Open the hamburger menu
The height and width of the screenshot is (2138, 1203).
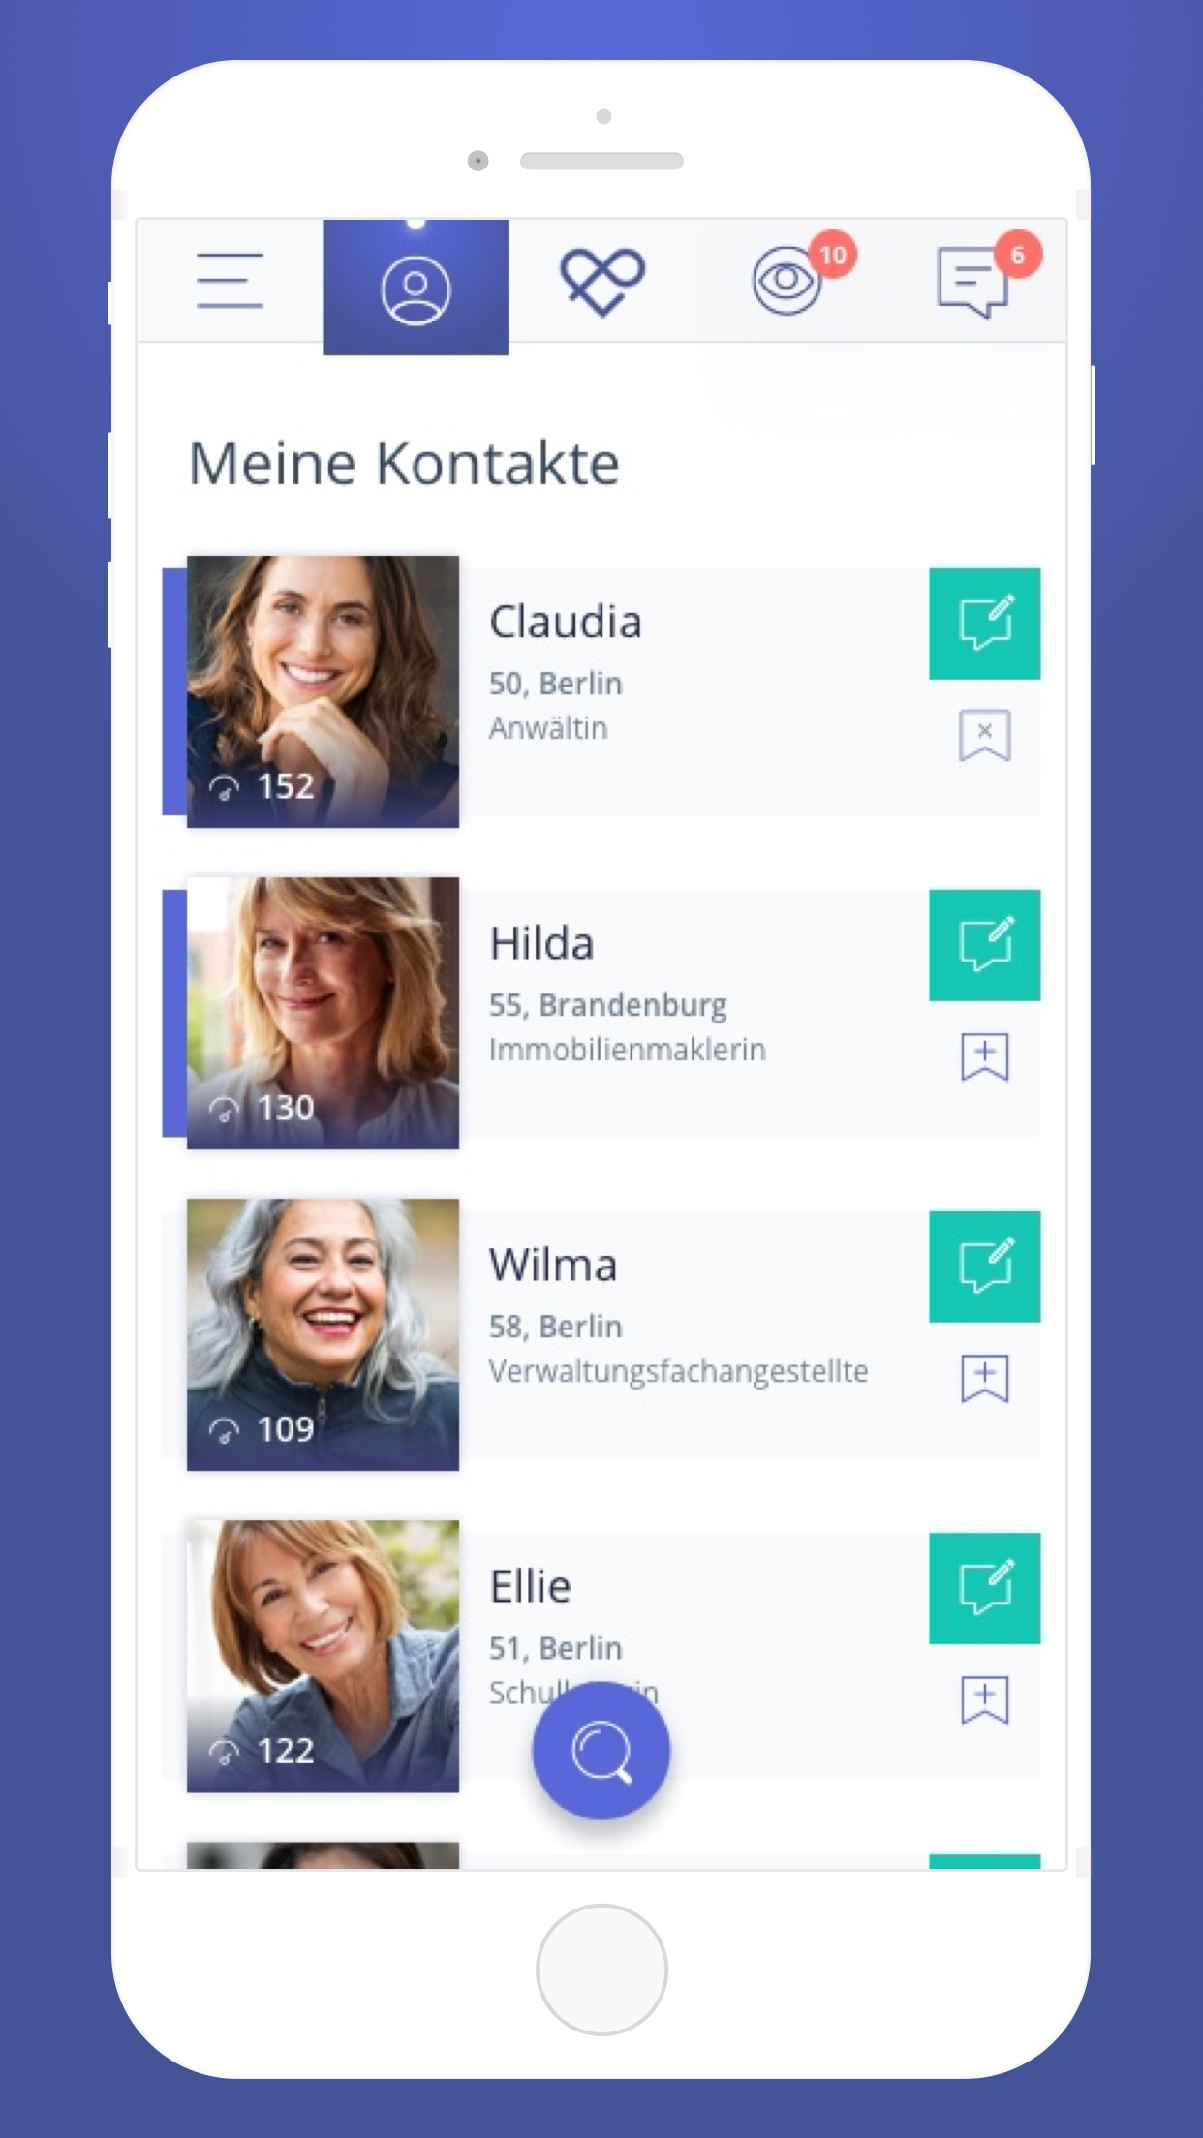click(230, 281)
